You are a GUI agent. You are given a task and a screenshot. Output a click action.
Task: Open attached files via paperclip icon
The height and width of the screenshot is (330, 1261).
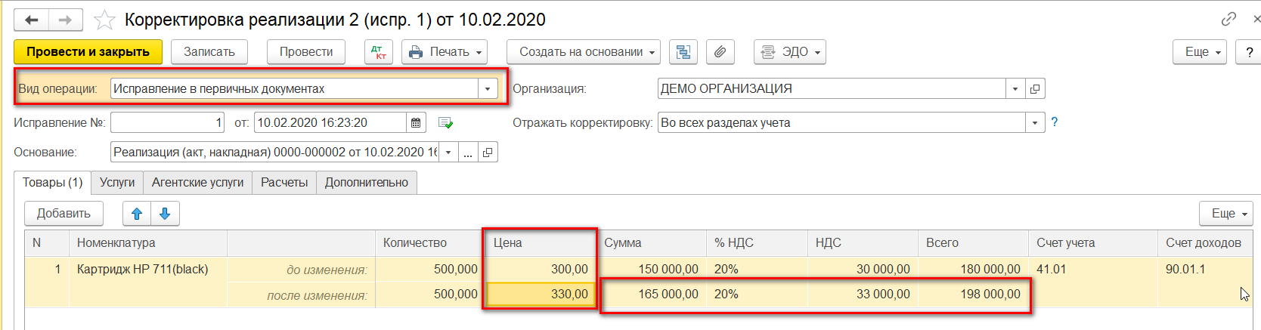[x=720, y=52]
